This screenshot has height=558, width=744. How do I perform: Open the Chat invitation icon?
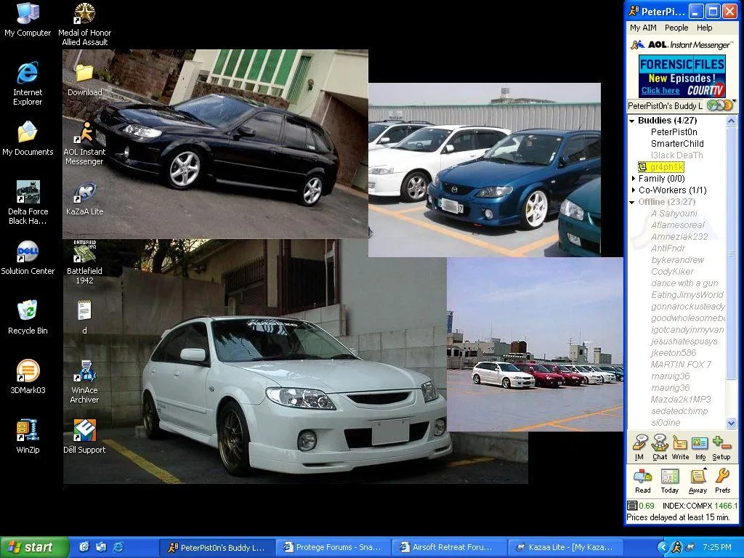(660, 447)
